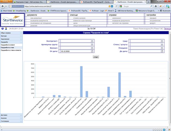171x131 pixels.
Task: Open издадени документи report
Action: click(121, 21)
